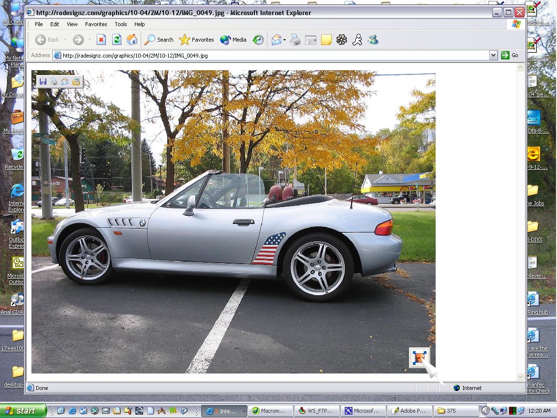Viewport: 557px width, 418px height.
Task: Click the Print toolbar icon
Action: tap(295, 40)
